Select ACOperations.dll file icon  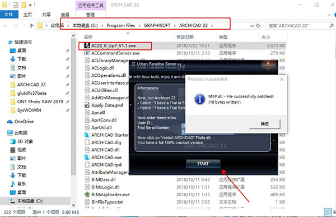(x=87, y=75)
